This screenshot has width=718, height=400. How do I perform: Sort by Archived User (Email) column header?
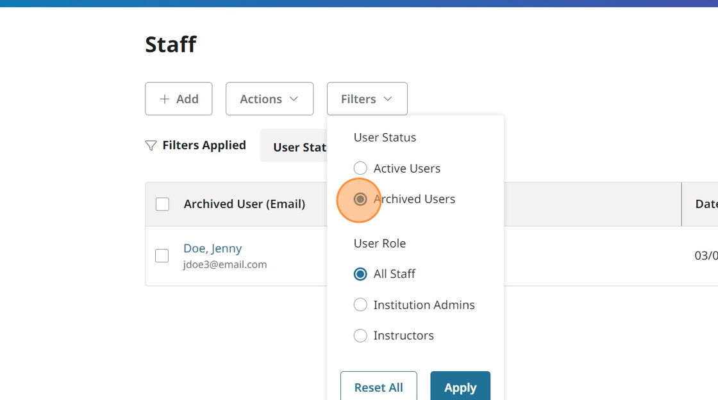click(244, 204)
